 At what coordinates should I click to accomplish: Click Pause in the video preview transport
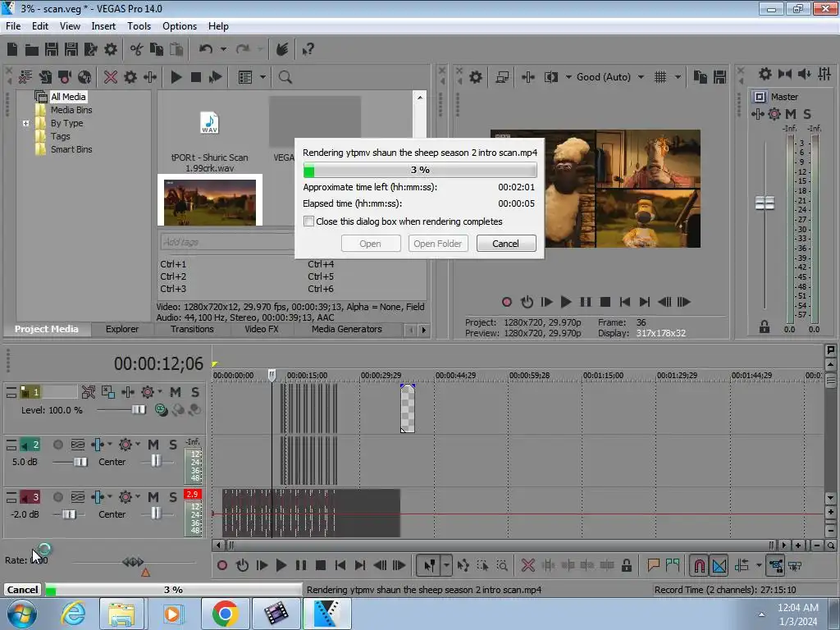[586, 302]
